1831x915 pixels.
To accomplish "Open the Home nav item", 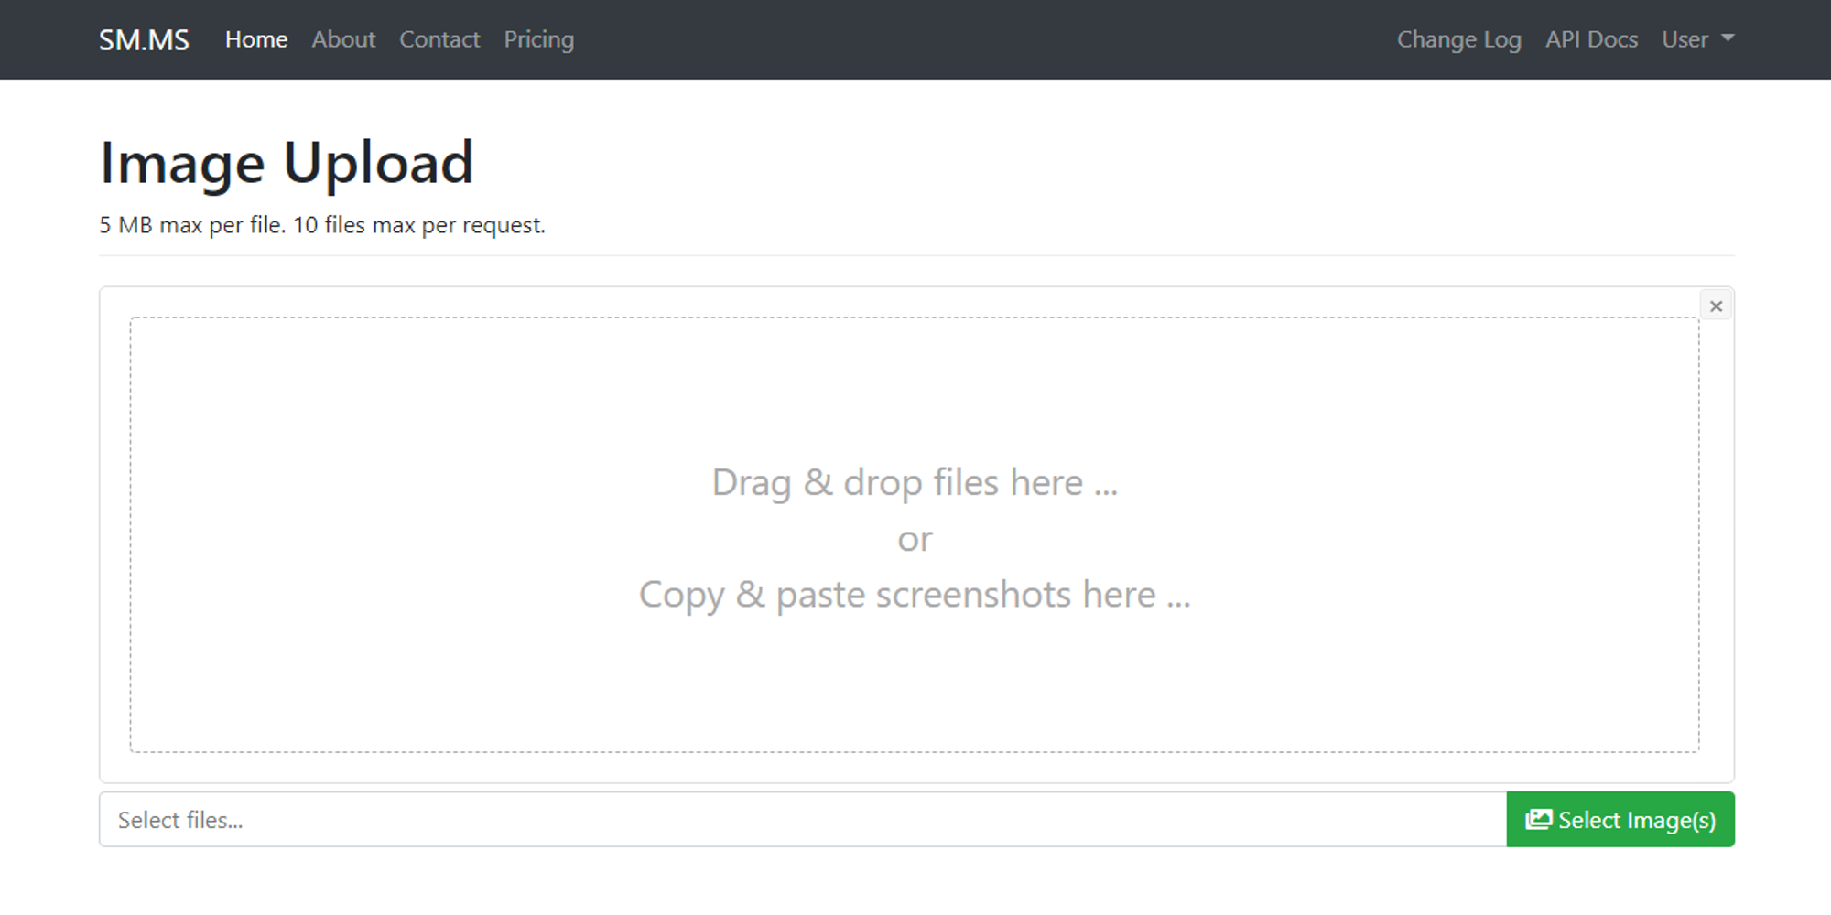I will (256, 39).
